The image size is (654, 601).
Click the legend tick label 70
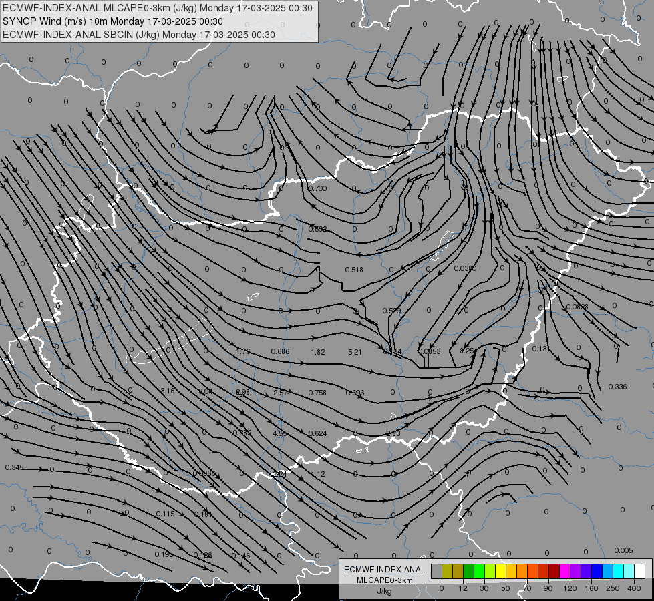(x=527, y=588)
